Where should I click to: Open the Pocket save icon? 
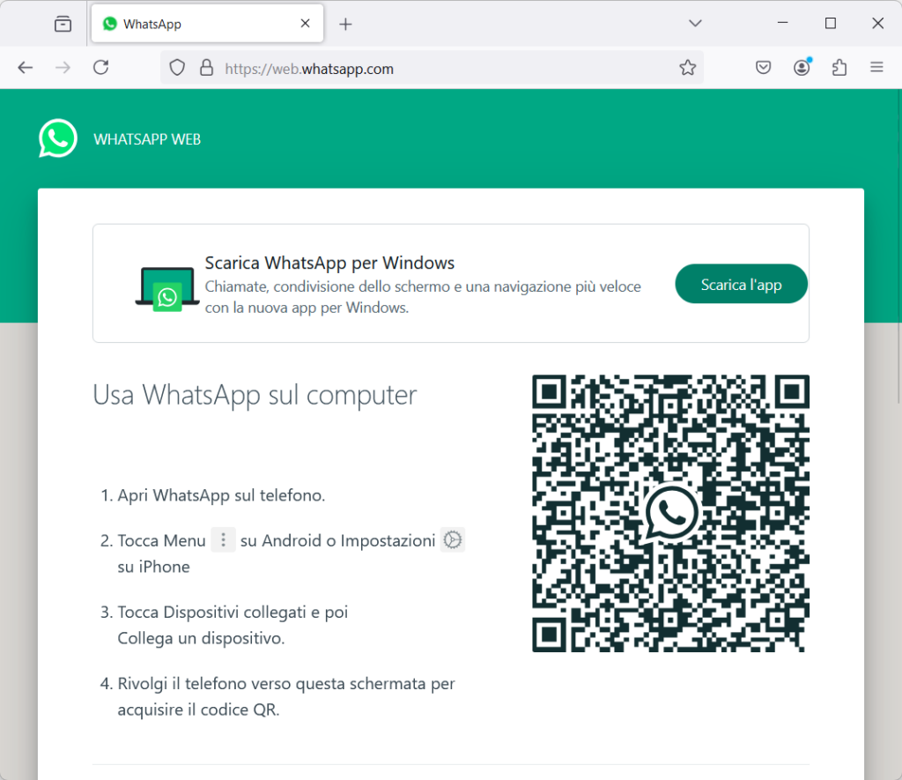point(764,68)
